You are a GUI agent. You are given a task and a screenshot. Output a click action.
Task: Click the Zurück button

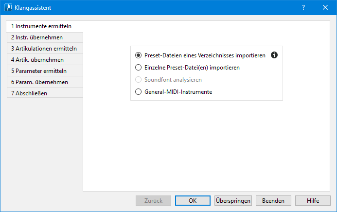tap(153, 201)
